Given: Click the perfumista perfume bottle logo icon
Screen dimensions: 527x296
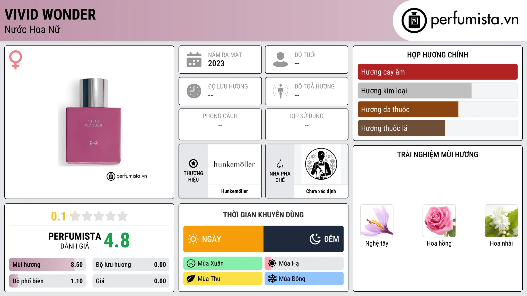Looking at the screenshot, I should point(414,21).
